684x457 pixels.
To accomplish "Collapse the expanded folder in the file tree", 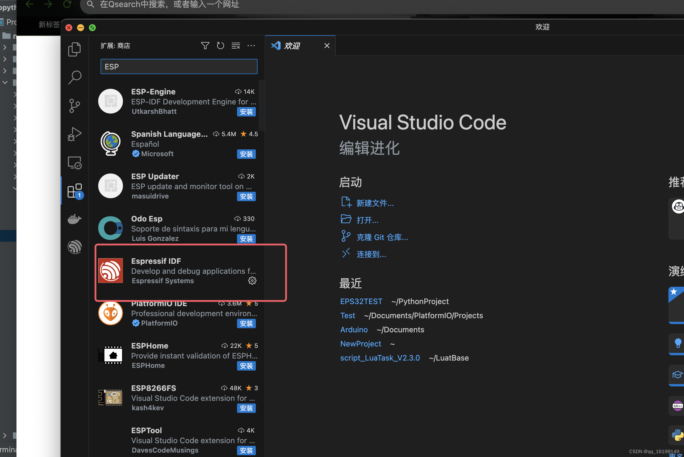I will [x=5, y=82].
